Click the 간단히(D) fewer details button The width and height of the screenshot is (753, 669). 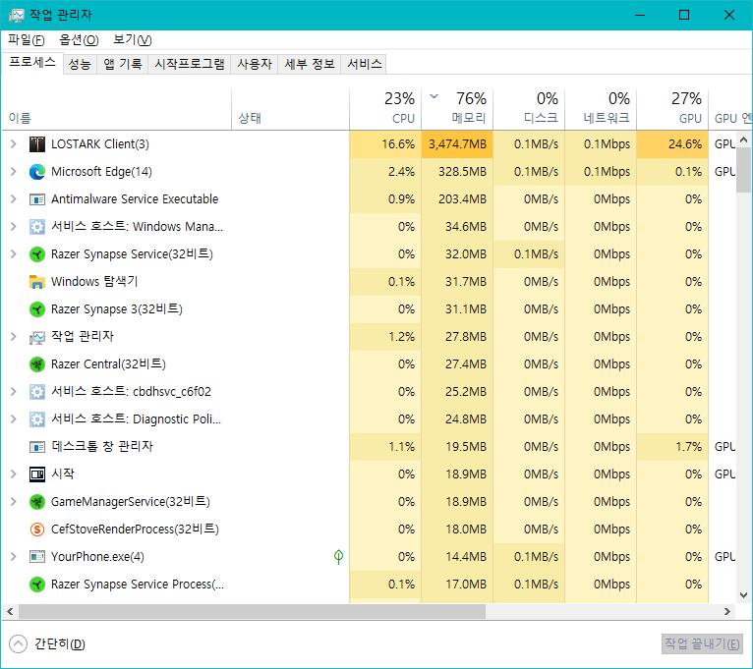(47, 643)
